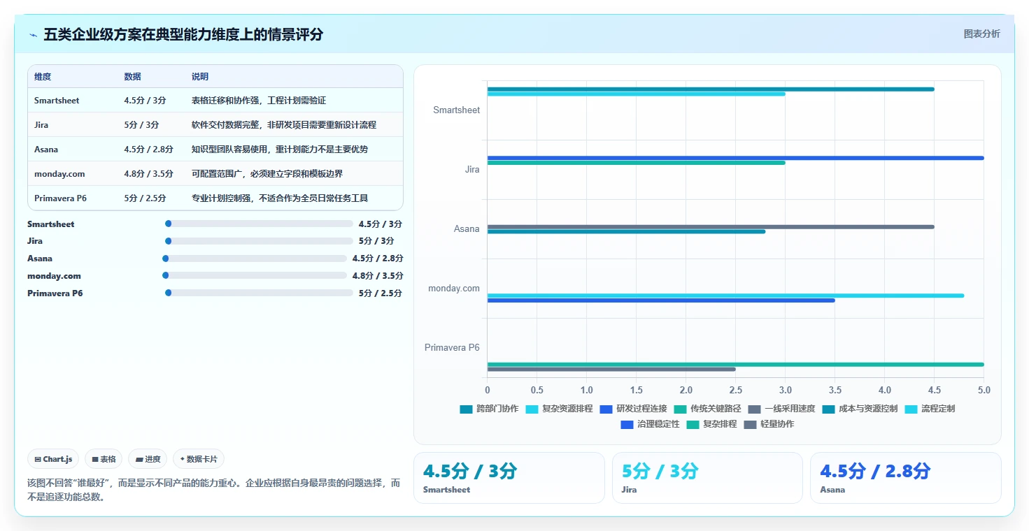Click Smartsheet's cyan 3.0 chart bar
Image resolution: width=1029 pixels, height=531 pixels.
[637, 94]
